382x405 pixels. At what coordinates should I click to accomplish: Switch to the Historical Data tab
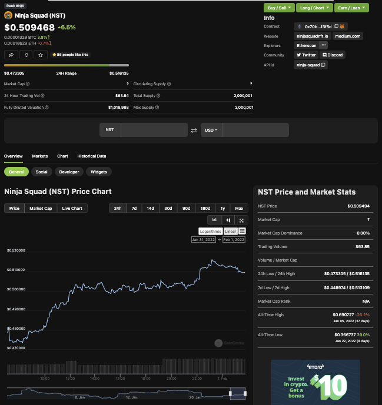[x=92, y=156]
